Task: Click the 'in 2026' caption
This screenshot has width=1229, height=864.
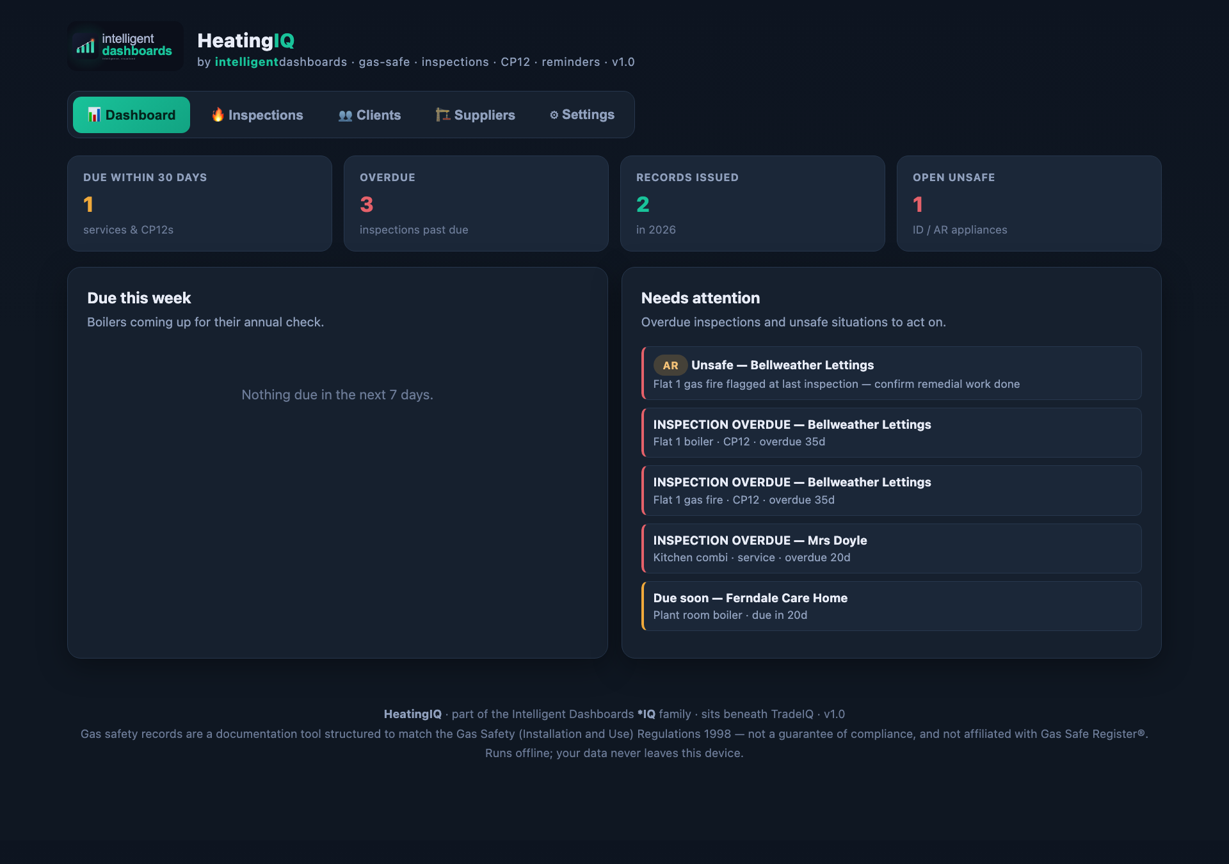Action: 656,230
